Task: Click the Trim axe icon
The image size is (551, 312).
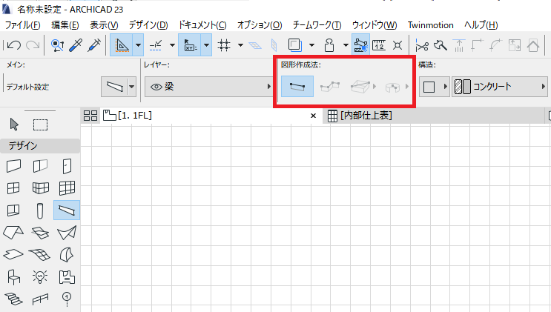Action: pos(441,45)
